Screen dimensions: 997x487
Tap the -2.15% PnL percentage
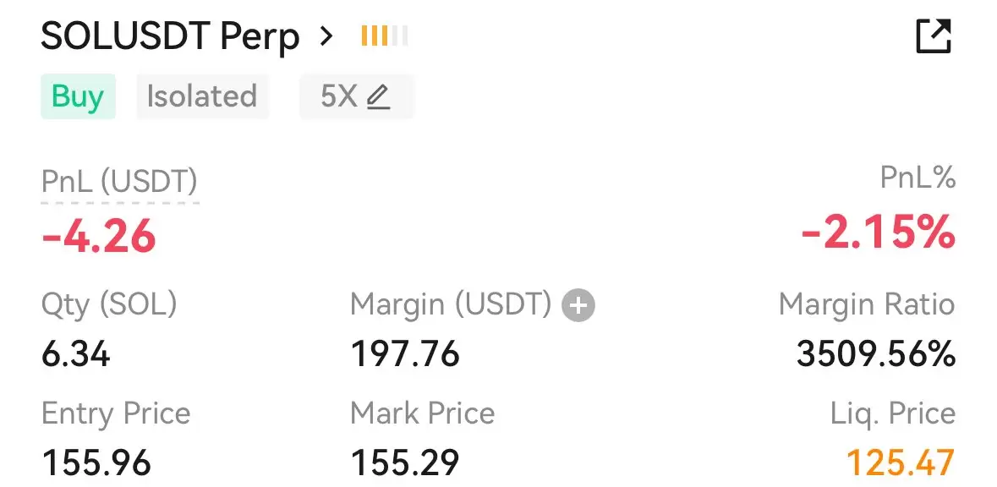878,232
